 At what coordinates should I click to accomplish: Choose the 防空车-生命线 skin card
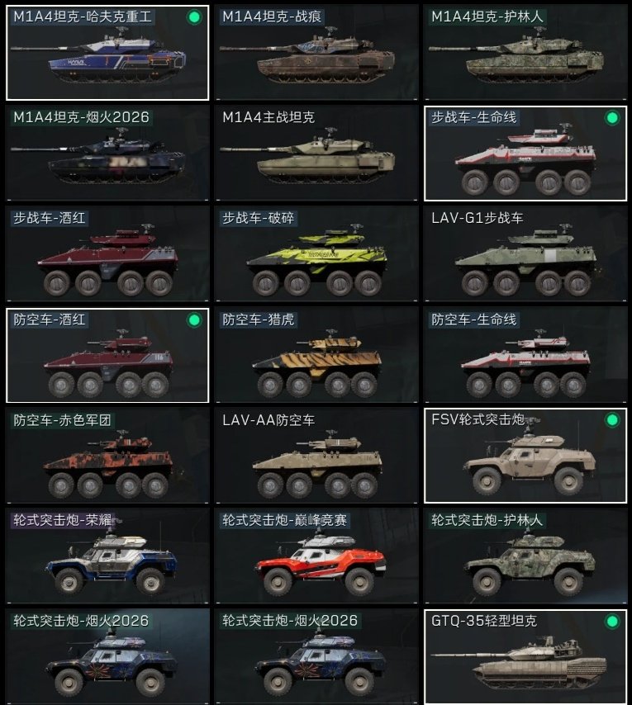[525, 355]
